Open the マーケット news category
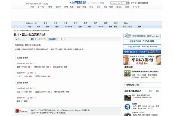The image size is (174, 116). tap(68, 27)
